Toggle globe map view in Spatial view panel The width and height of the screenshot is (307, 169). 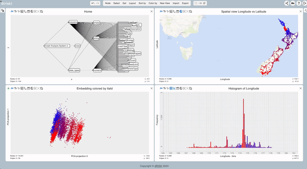click(x=181, y=12)
